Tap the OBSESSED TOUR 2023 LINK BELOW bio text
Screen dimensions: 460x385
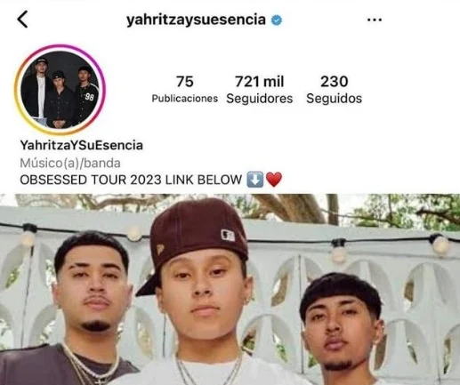point(131,180)
